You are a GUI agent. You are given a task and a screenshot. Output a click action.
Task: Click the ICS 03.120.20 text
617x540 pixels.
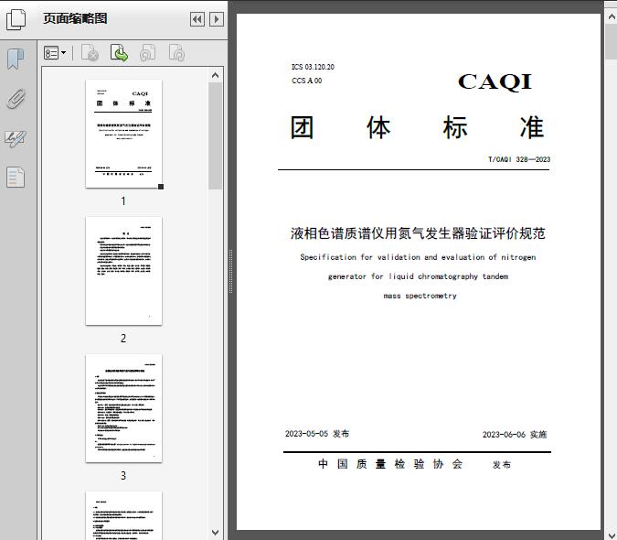pyautogui.click(x=313, y=67)
